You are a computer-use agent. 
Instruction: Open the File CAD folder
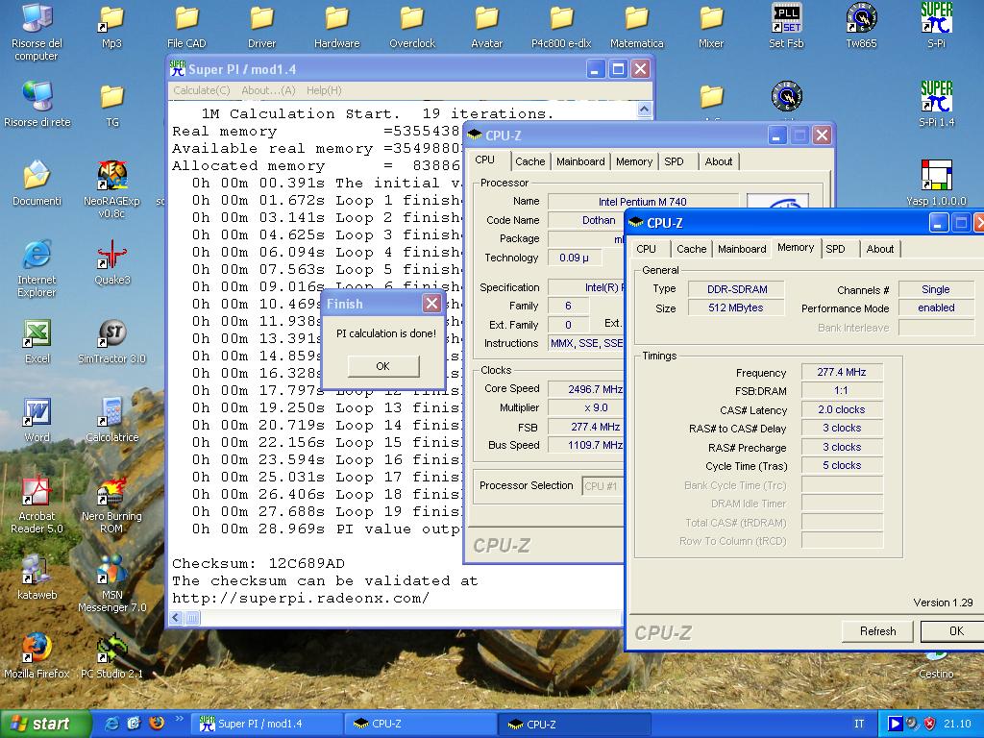click(186, 19)
